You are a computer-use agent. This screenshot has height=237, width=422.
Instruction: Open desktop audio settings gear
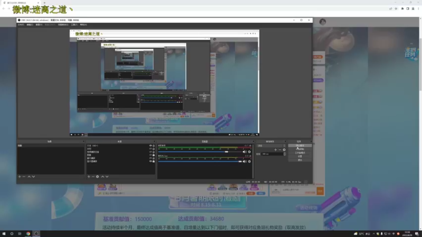[x=250, y=152]
